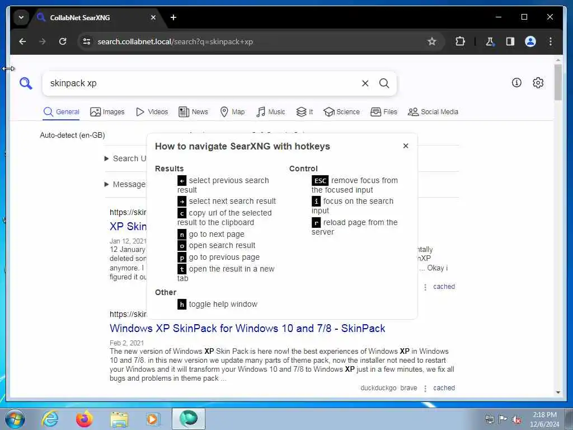Screen dimensions: 573x430
Task: Select the It category tab
Action: pos(304,112)
